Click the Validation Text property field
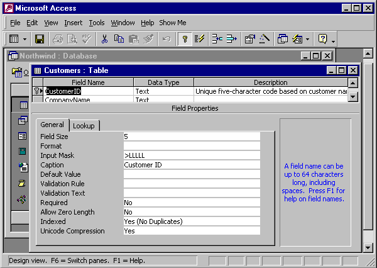 (192, 193)
